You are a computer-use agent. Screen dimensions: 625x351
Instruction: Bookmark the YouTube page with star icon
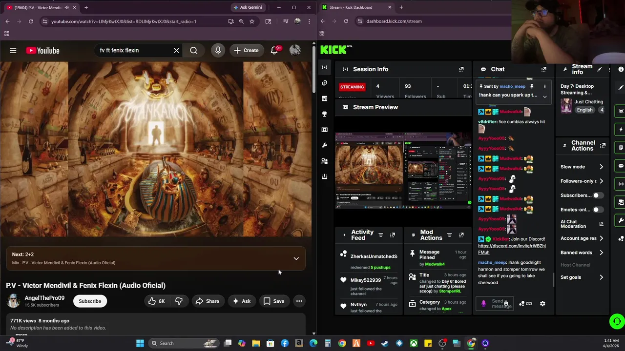[x=252, y=21]
